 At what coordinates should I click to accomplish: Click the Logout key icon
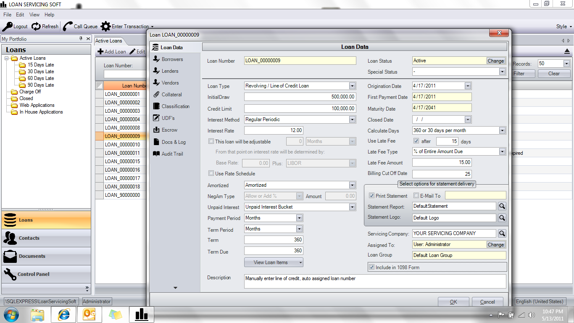pyautogui.click(x=7, y=26)
